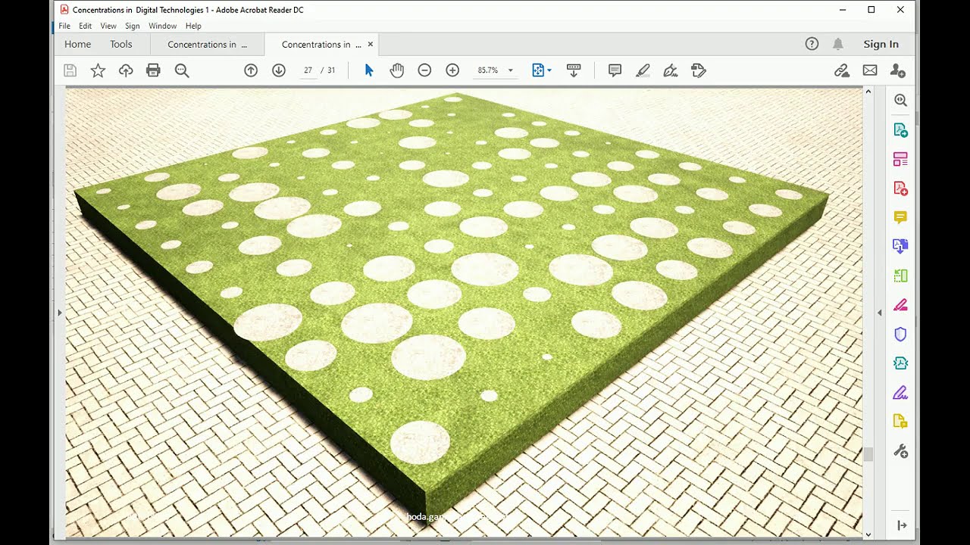Open the View menu
970x545 pixels.
108,26
